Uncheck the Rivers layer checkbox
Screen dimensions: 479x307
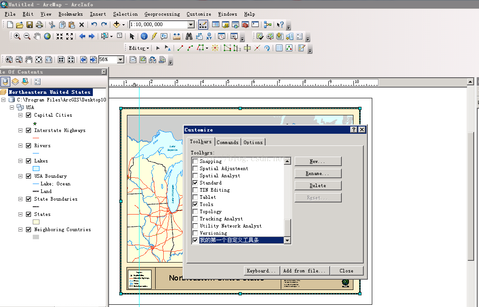[28, 146]
